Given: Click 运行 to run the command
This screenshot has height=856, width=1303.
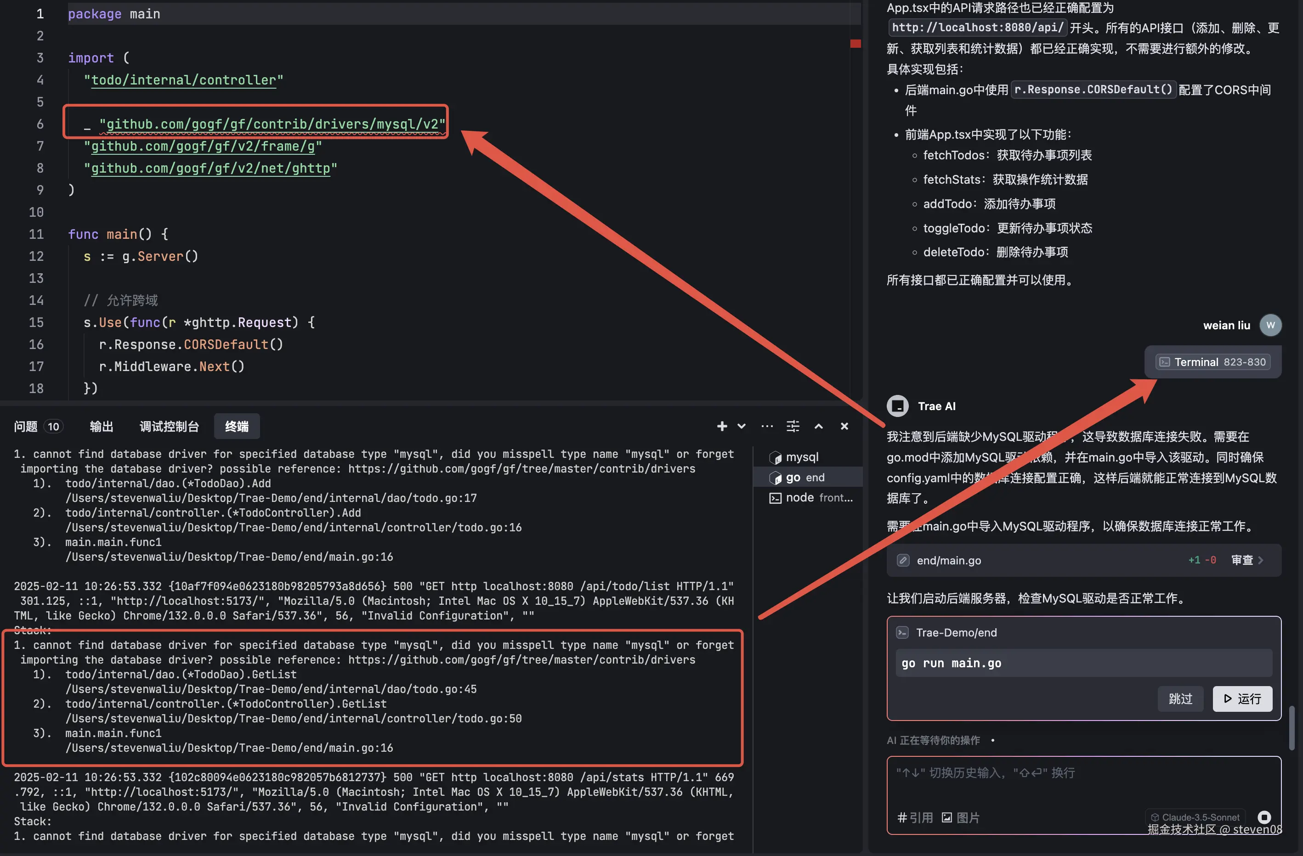Looking at the screenshot, I should pos(1242,699).
